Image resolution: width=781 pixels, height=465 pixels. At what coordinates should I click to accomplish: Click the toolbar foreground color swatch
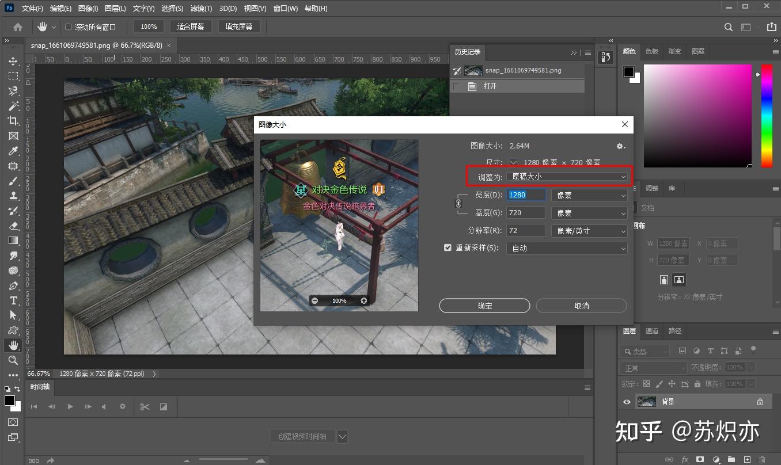click(10, 400)
